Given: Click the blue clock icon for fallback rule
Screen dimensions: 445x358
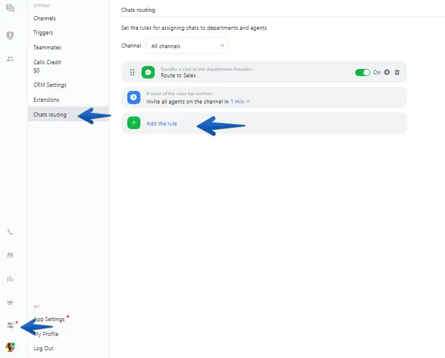Looking at the screenshot, I should click(134, 98).
